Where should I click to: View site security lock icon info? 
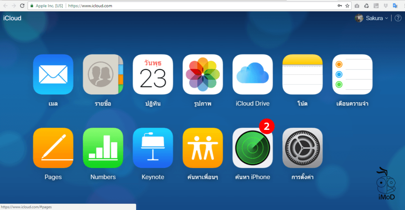click(32, 6)
